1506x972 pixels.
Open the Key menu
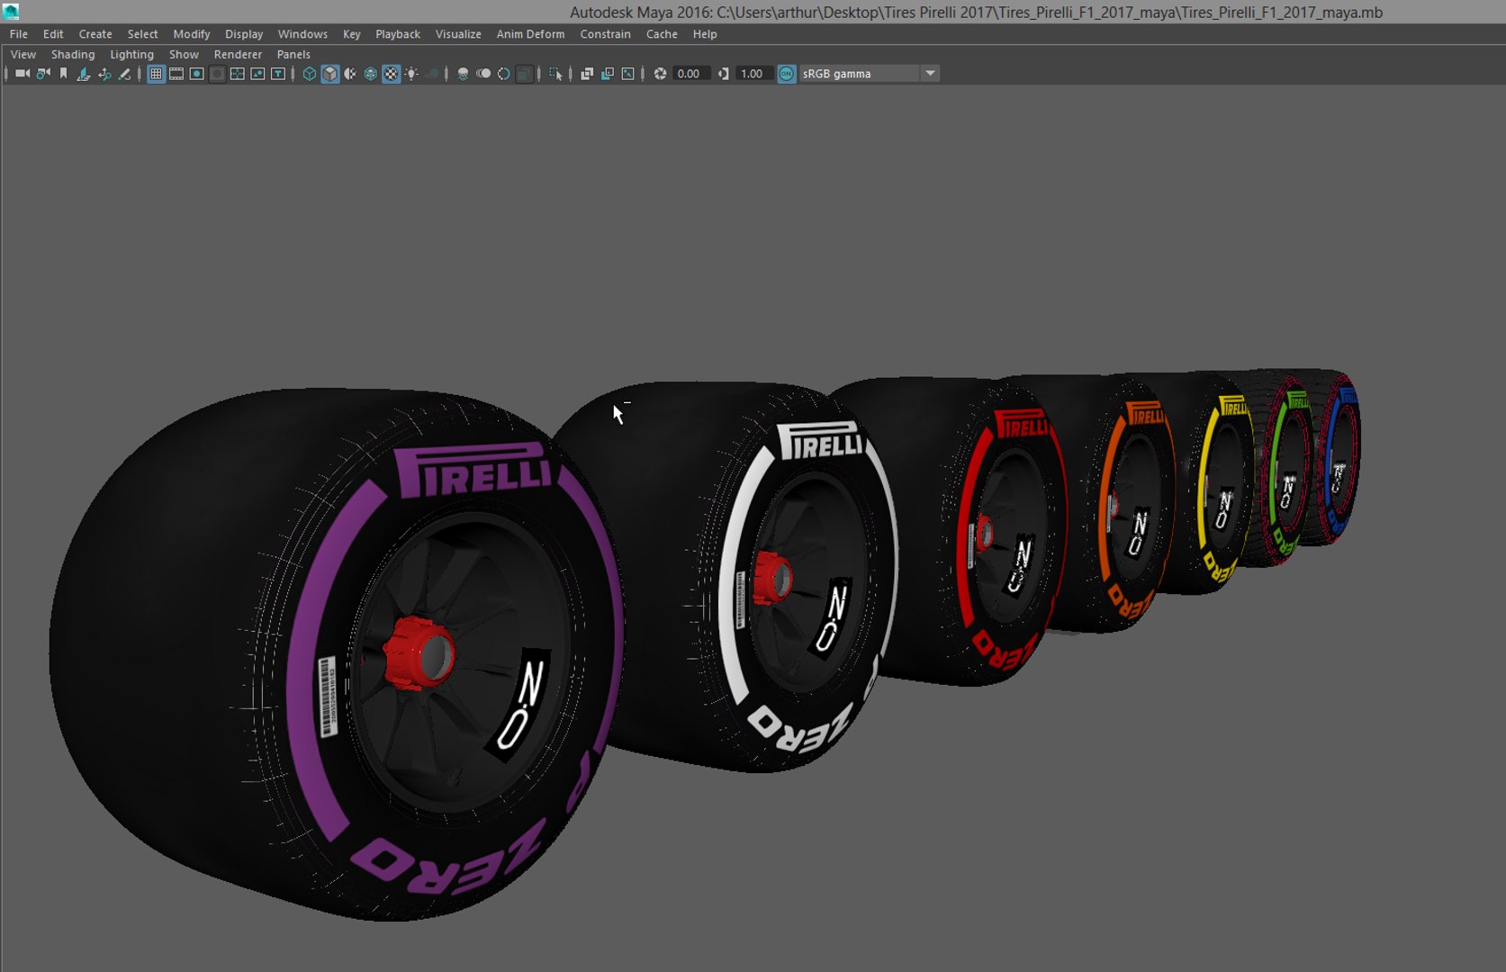(352, 34)
